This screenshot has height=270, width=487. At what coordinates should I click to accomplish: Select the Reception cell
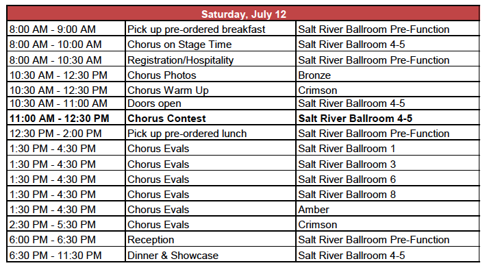click(210, 240)
